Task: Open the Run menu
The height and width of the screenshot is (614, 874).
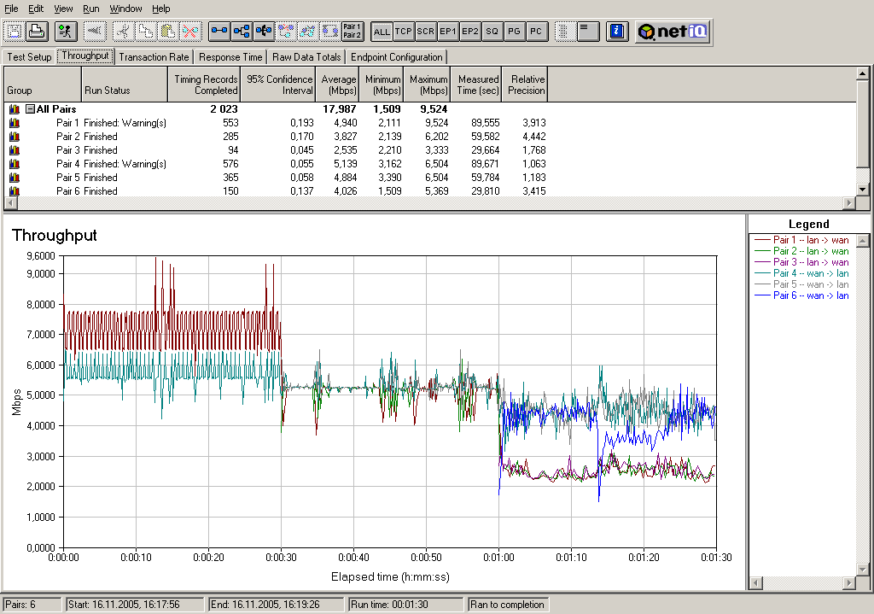Action: coord(91,9)
